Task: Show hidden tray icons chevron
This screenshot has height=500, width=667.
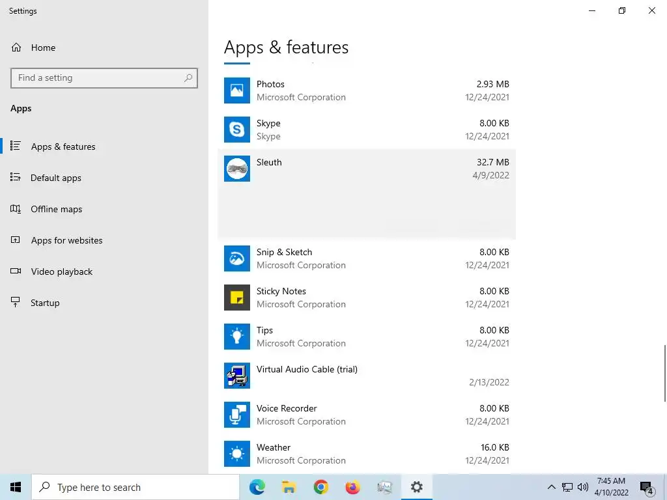Action: [551, 487]
